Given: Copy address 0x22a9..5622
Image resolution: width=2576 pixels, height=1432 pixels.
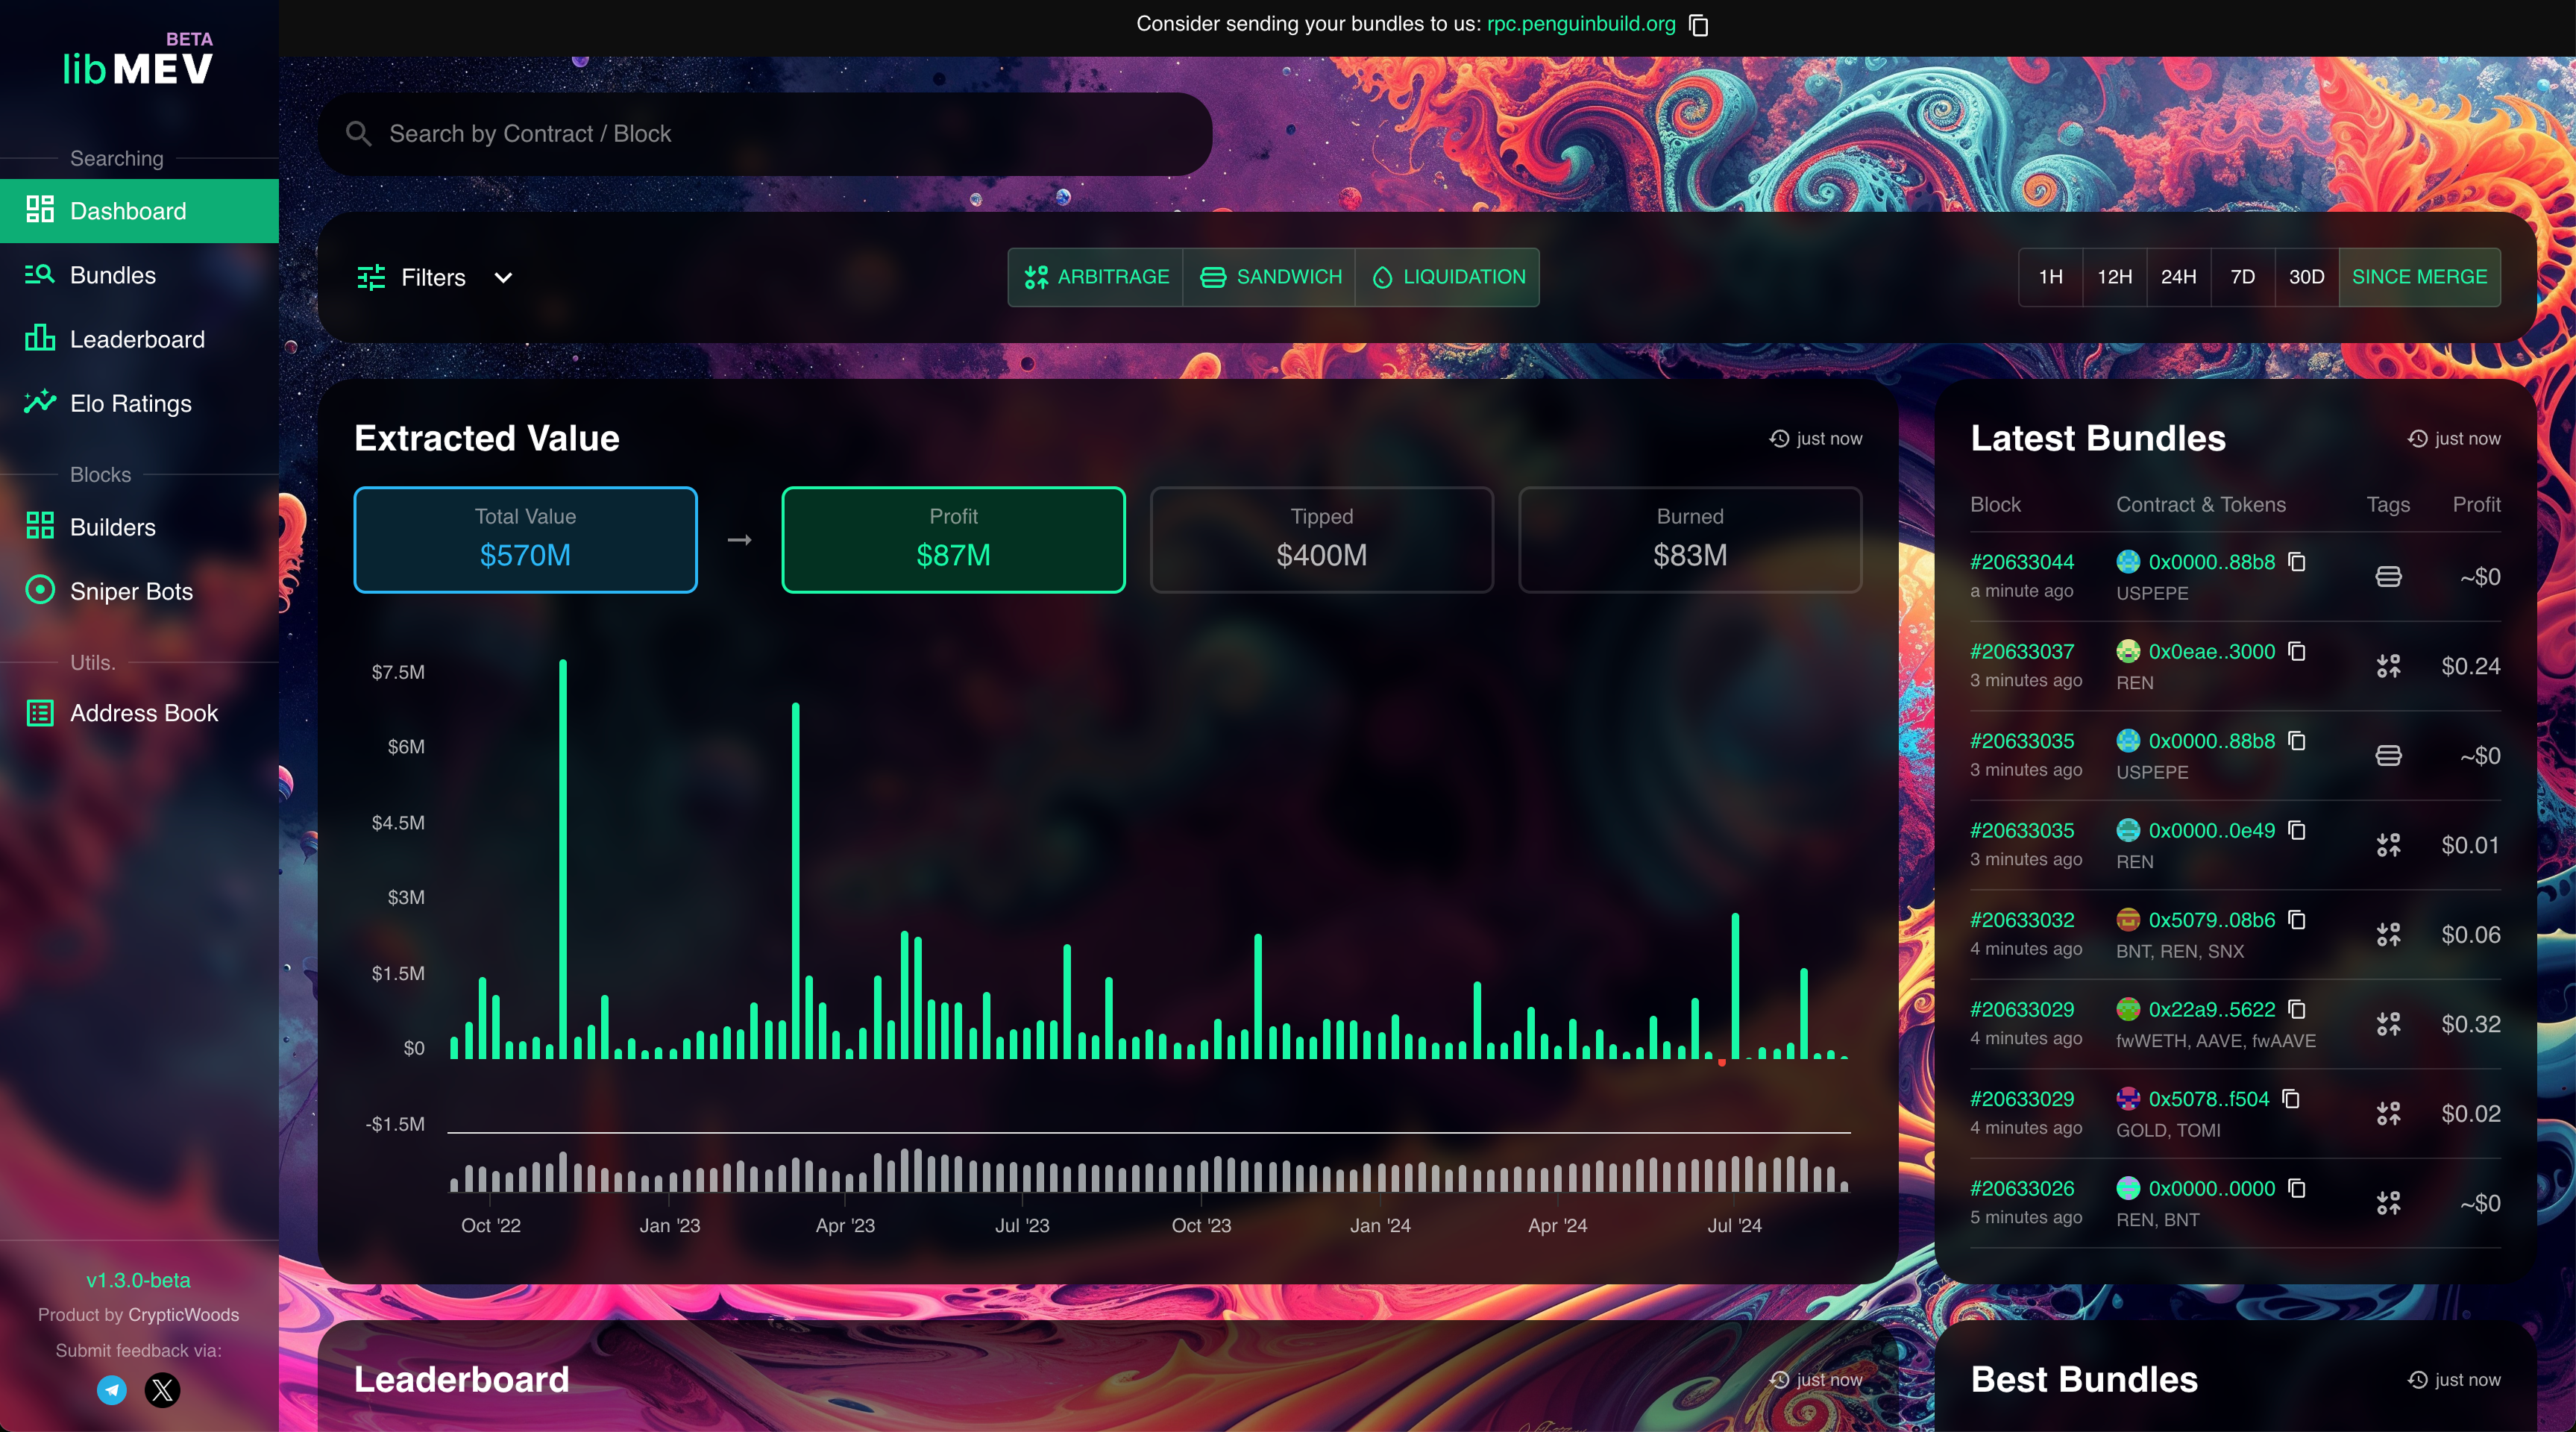Looking at the screenshot, I should (x=2297, y=1010).
